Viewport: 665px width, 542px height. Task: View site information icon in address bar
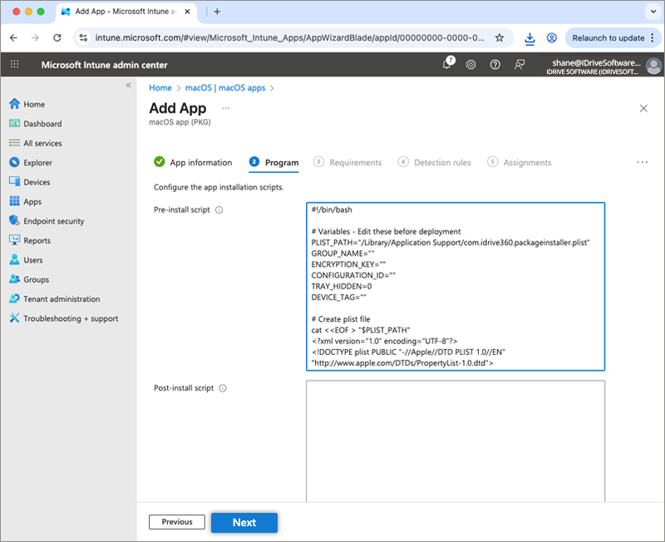(x=84, y=37)
